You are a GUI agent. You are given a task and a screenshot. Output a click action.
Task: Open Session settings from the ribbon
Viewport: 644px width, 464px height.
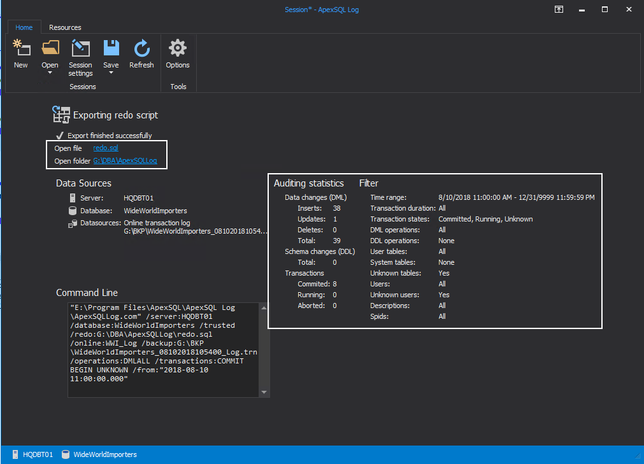pyautogui.click(x=80, y=48)
